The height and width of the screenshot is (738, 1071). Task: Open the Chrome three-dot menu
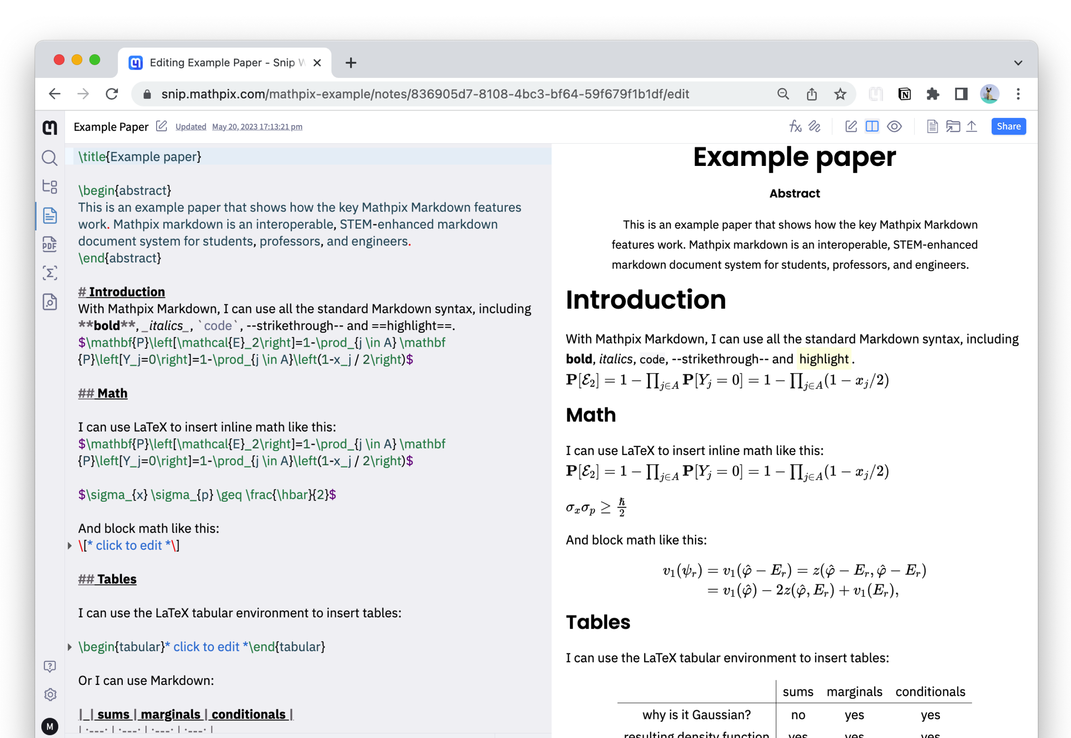(1018, 94)
